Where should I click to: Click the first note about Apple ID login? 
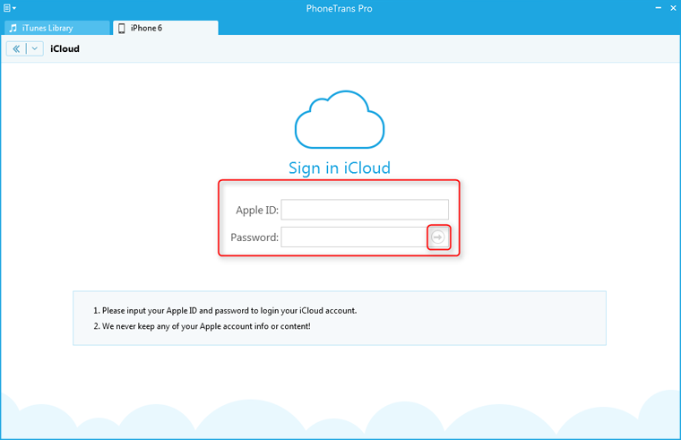(x=225, y=310)
